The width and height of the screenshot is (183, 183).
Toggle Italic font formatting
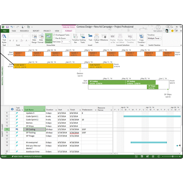pos(13,41)
